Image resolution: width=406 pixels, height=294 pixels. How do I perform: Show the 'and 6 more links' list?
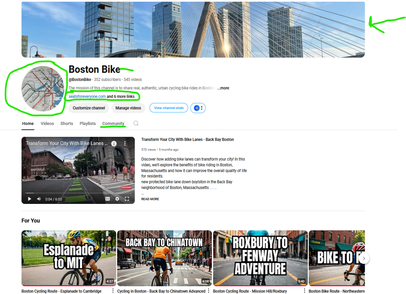coord(121,97)
